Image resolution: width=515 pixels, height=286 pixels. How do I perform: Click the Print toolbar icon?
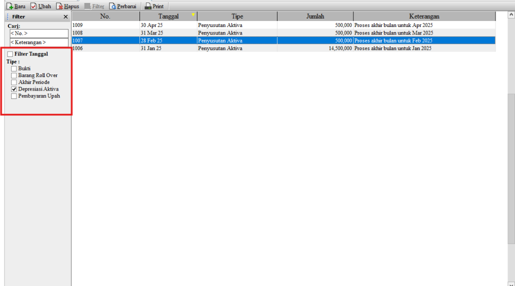pos(148,6)
